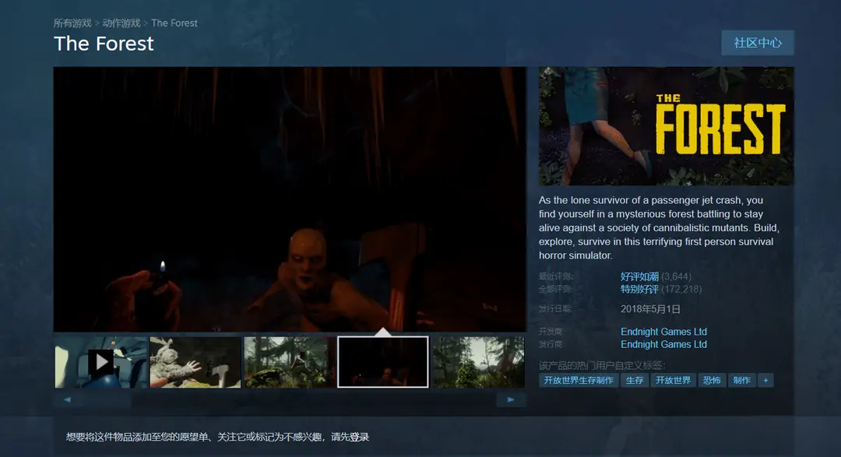Viewport: 841px width, 457px height.
Task: Open the 动作游戏 breadcrumb link
Action: (x=121, y=23)
